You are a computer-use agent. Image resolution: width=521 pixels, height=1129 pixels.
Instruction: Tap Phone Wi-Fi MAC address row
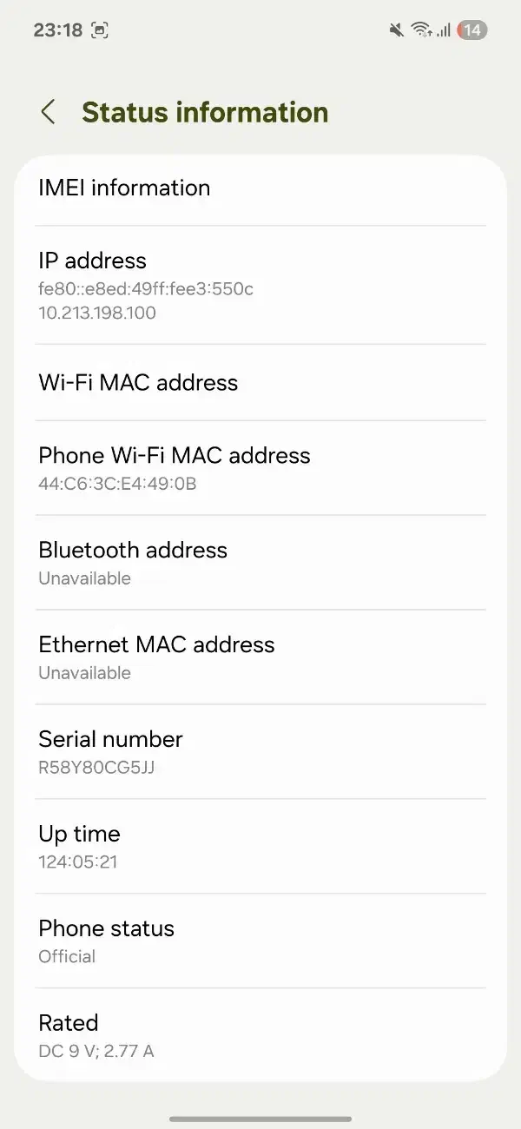260,468
